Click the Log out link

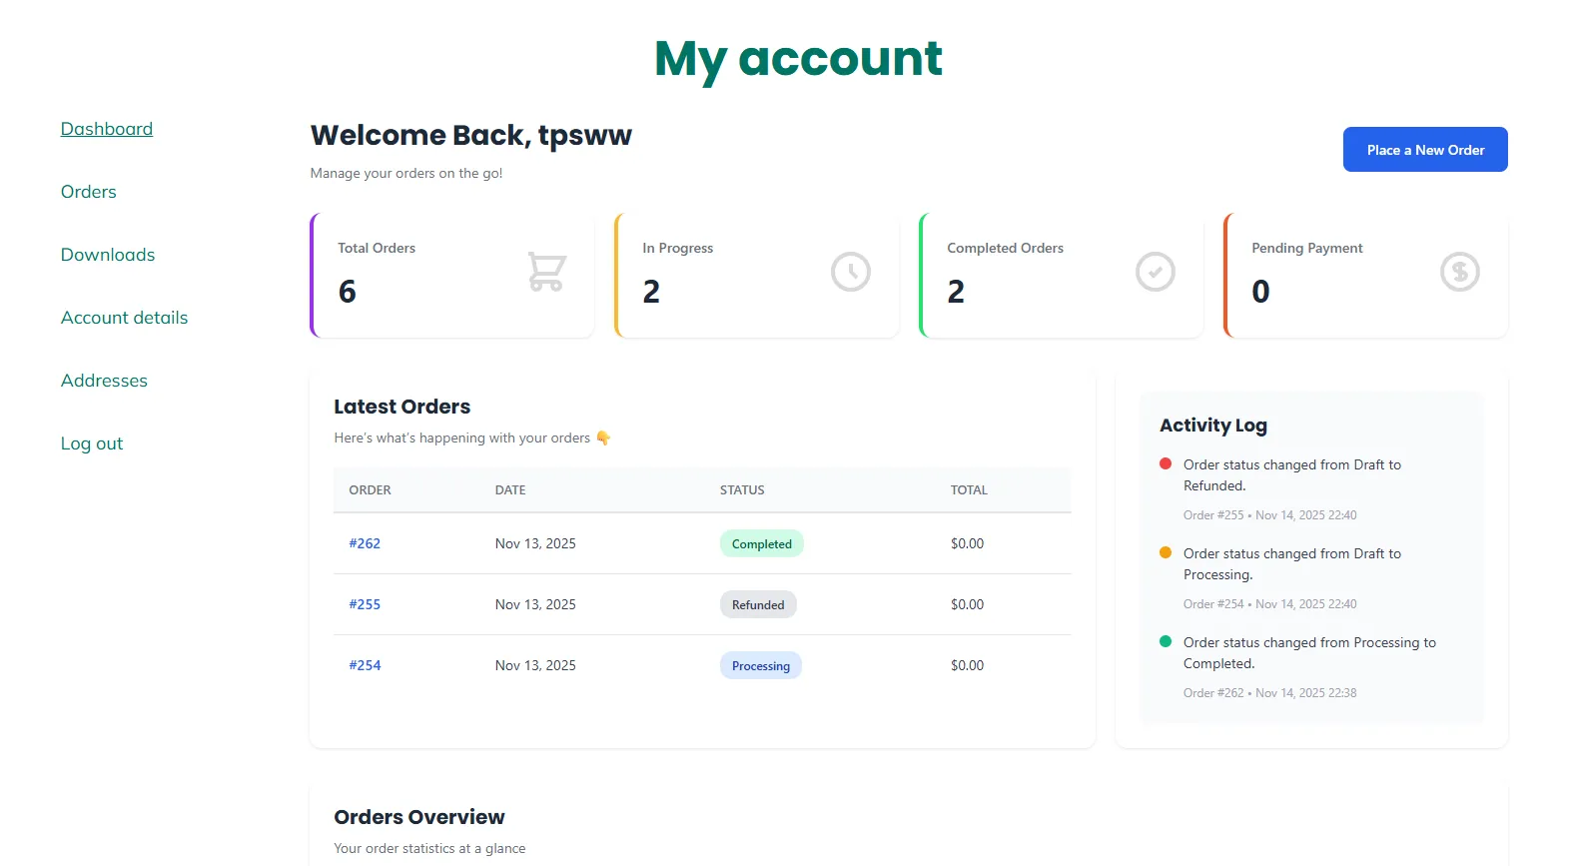pyautogui.click(x=92, y=443)
